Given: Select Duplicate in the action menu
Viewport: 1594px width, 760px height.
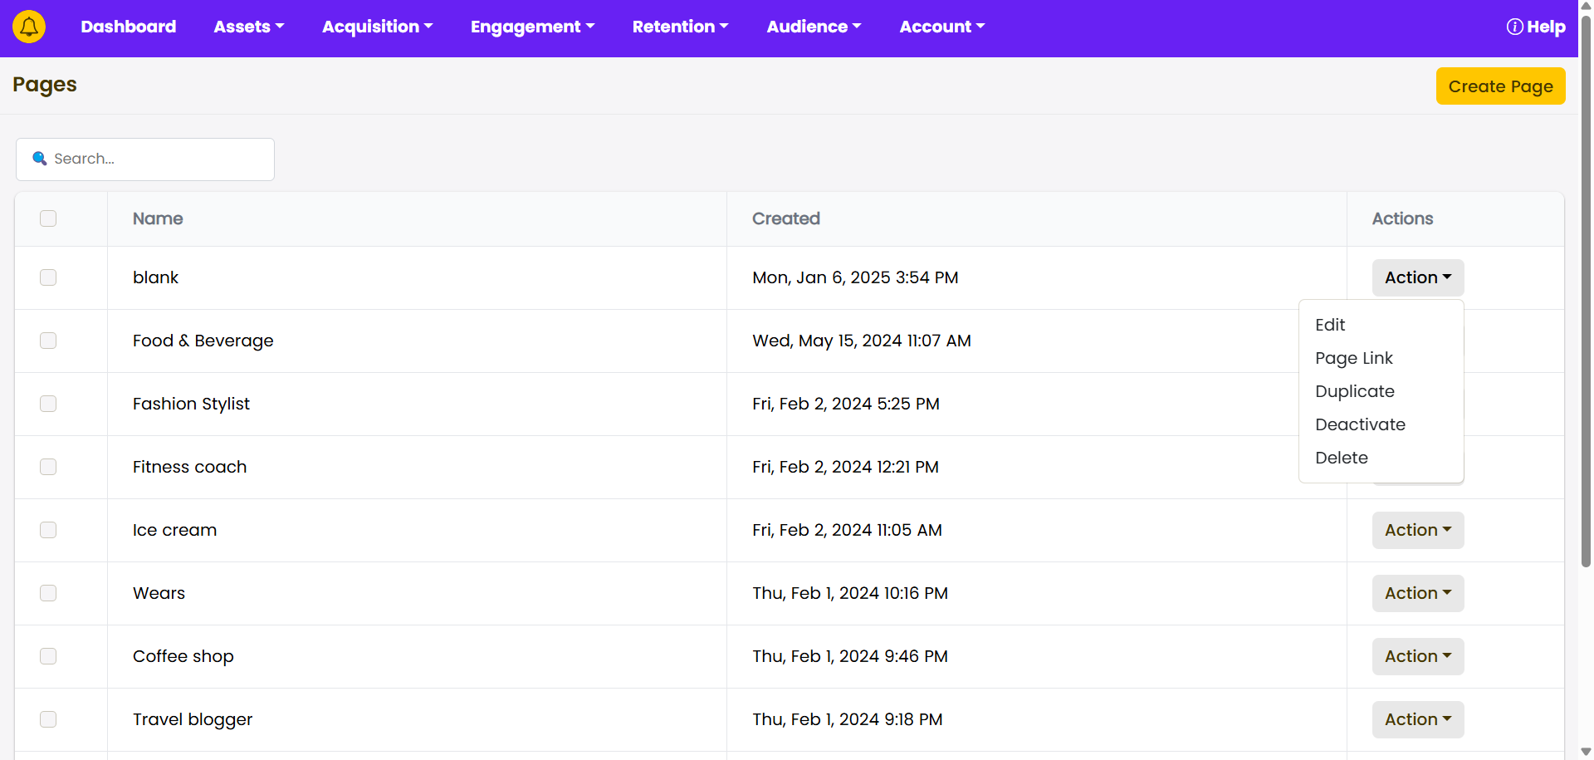Looking at the screenshot, I should point(1354,391).
